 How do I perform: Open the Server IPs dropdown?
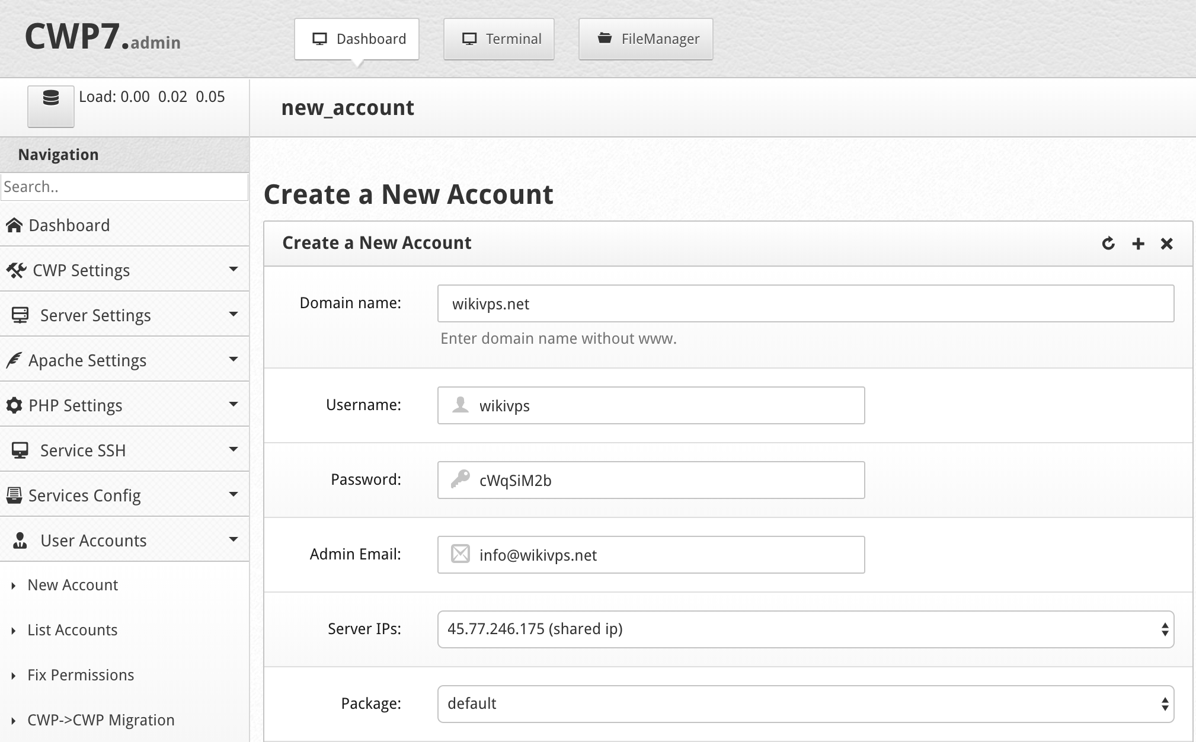point(806,629)
